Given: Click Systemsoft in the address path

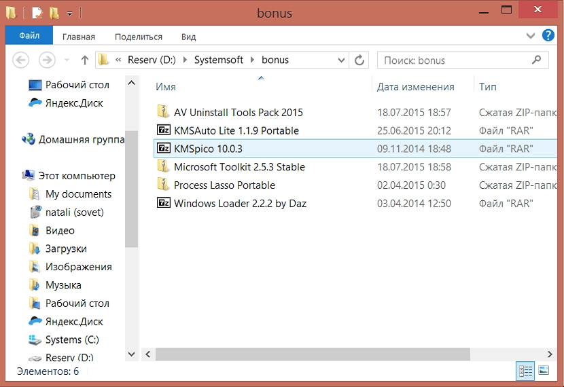Looking at the screenshot, I should click(x=219, y=60).
